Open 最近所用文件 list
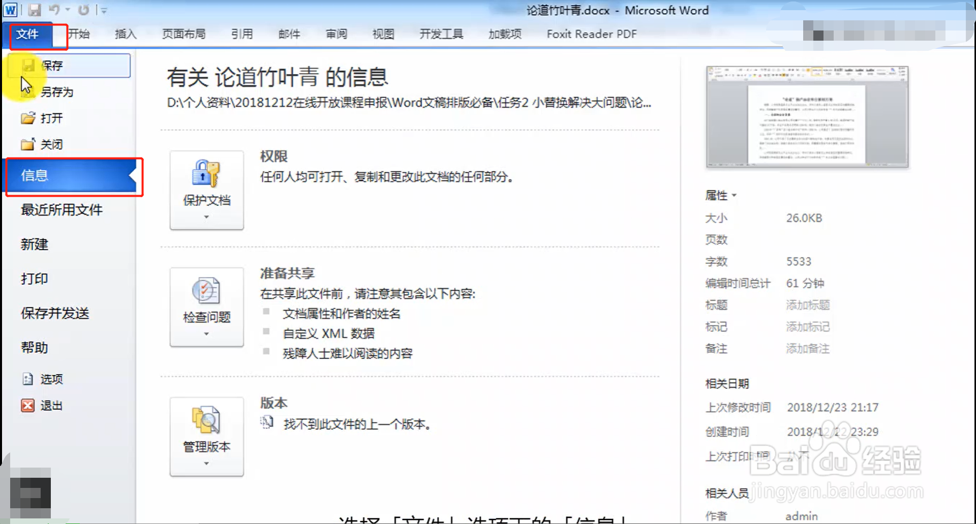 coord(62,210)
